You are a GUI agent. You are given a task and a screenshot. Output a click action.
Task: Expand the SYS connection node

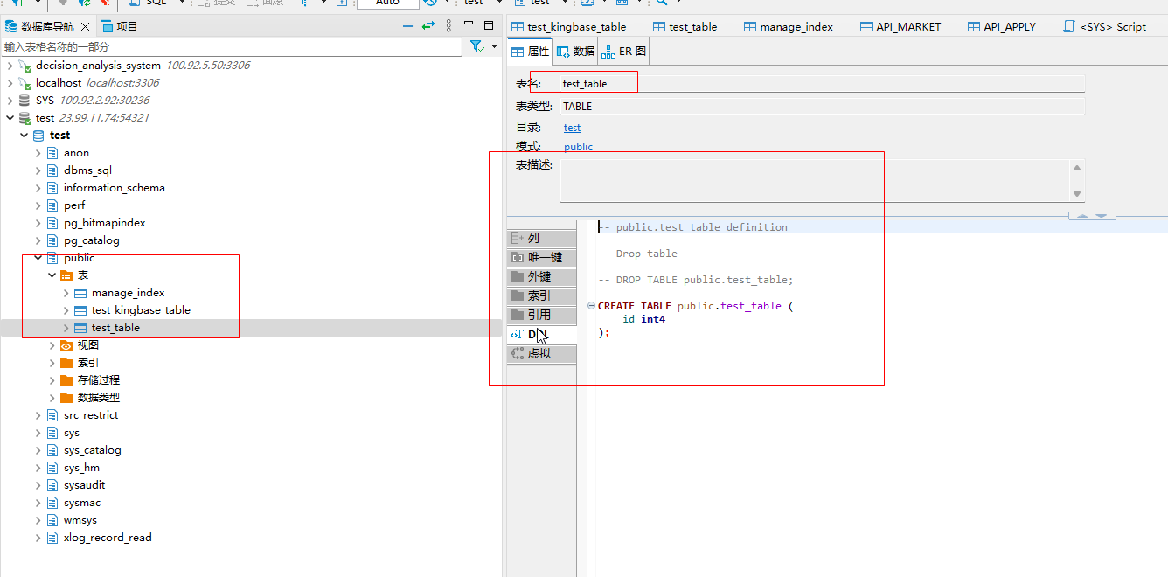click(x=10, y=101)
